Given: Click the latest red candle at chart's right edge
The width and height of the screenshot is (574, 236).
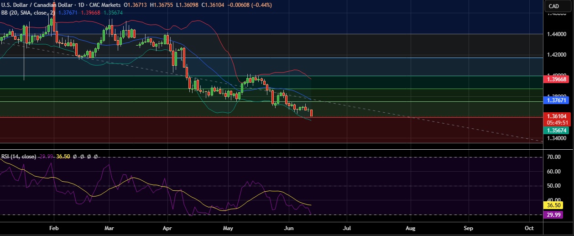Looking at the screenshot, I should [x=311, y=113].
